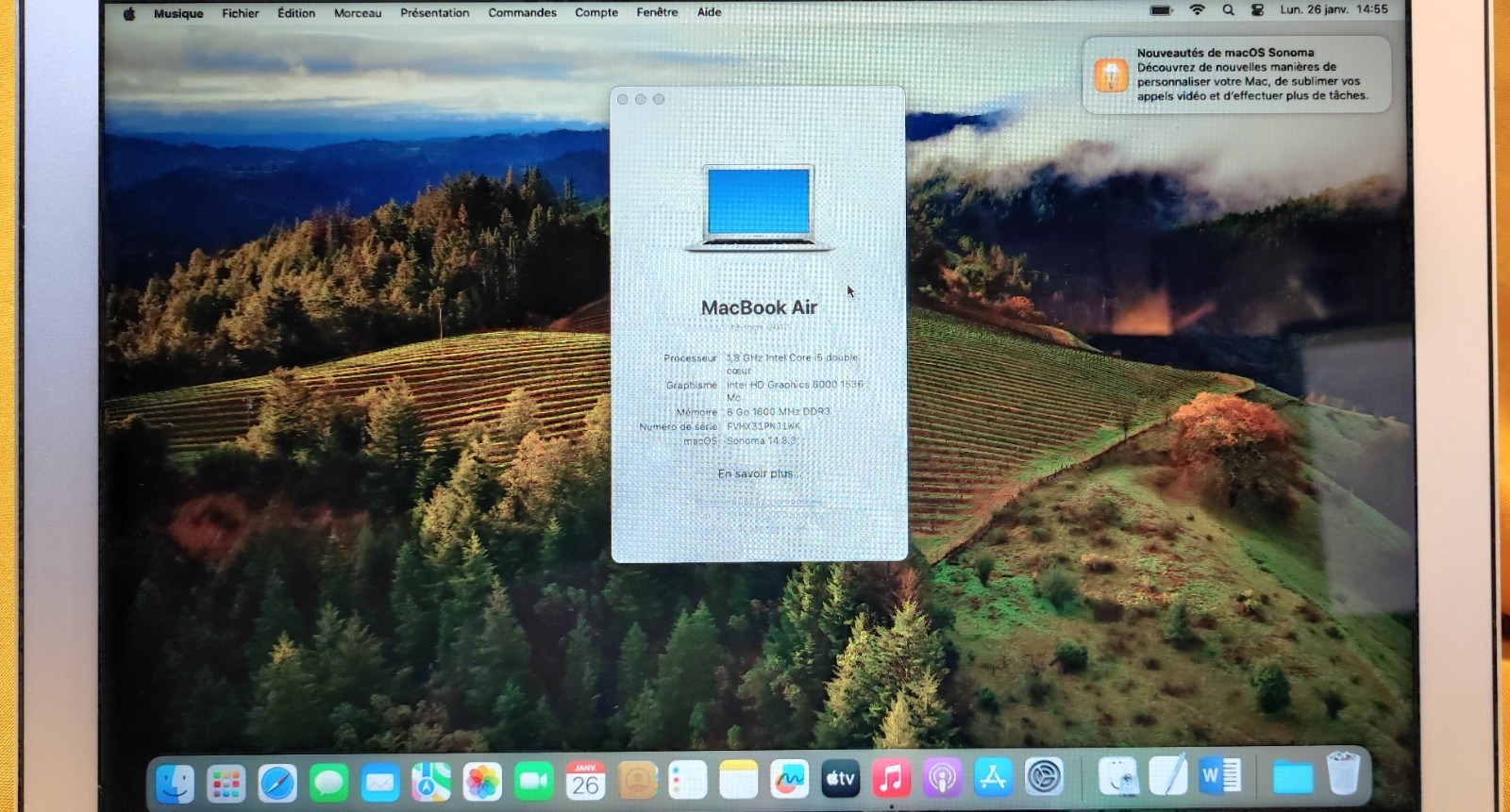The height and width of the screenshot is (812, 1510).
Task: Open the Édition menu
Action: click(296, 13)
